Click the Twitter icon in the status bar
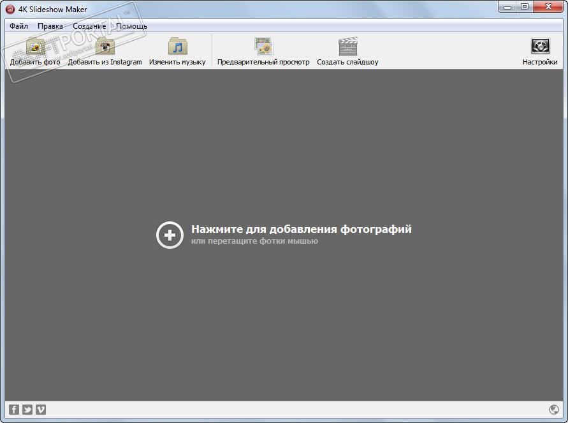Viewport: 568px width, 423px height. tap(27, 410)
